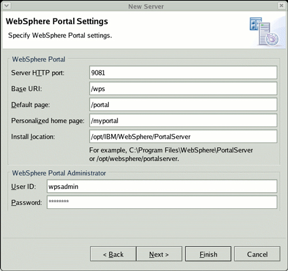Image resolution: width=288 pixels, height=271 pixels.
Task: Close the New Server dialog
Action: click(x=281, y=6)
